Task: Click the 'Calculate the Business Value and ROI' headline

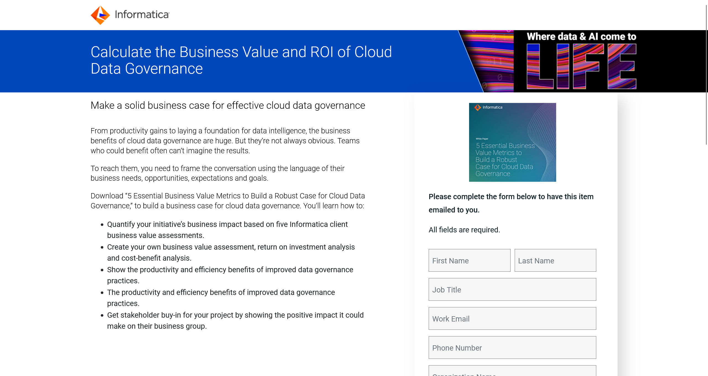Action: 241,60
